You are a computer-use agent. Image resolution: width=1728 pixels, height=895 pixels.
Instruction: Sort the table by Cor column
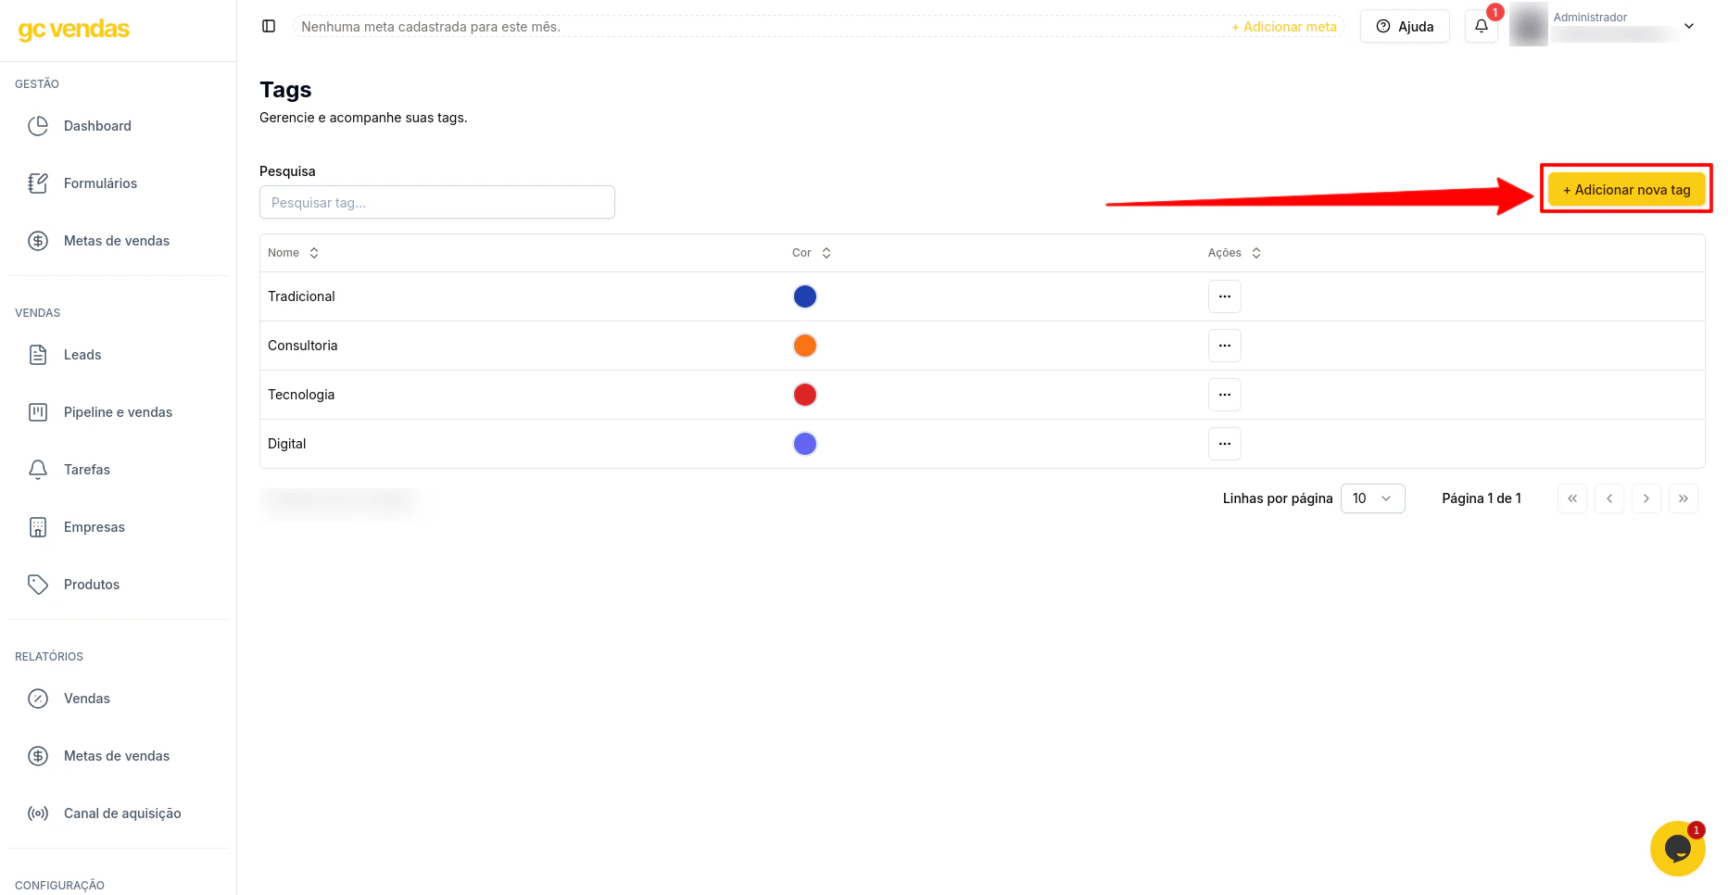(812, 253)
